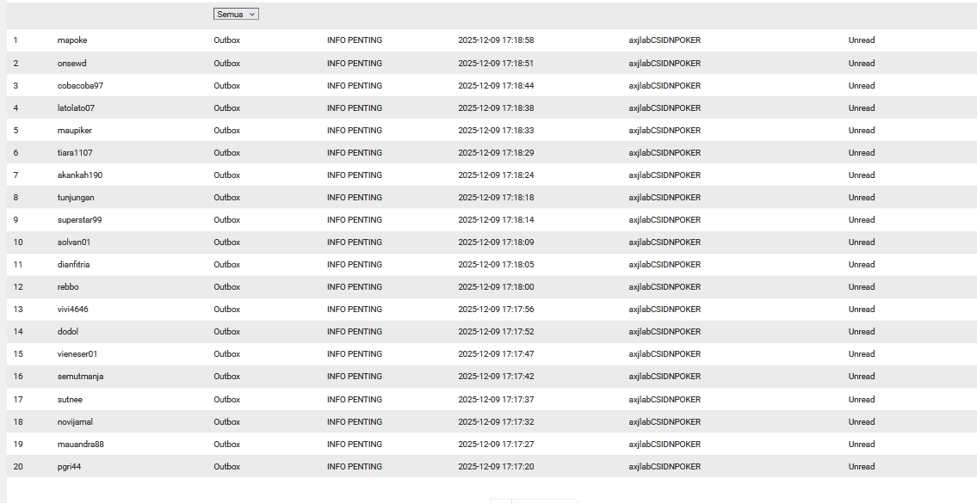Click timestamp 2025-12-09 17:18:29
This screenshot has width=977, height=503.
(x=496, y=153)
